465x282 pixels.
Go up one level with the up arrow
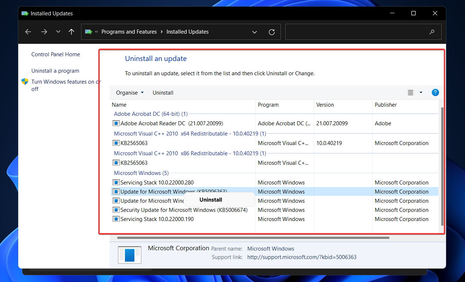[x=71, y=32]
